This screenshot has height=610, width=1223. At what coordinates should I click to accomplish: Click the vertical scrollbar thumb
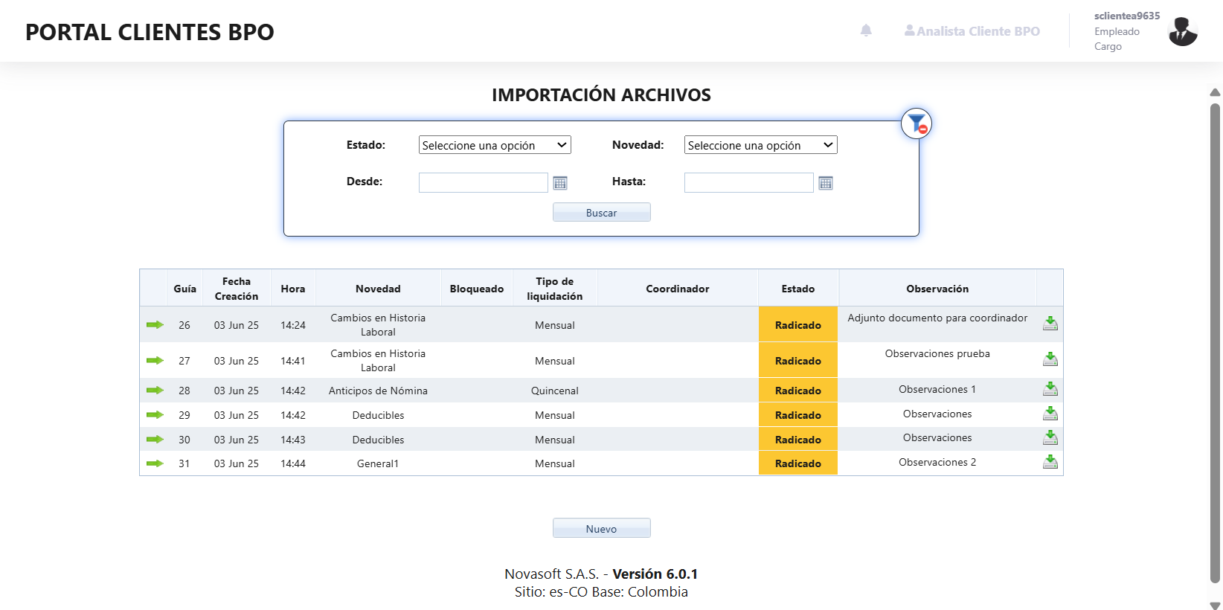pyautogui.click(x=1215, y=342)
